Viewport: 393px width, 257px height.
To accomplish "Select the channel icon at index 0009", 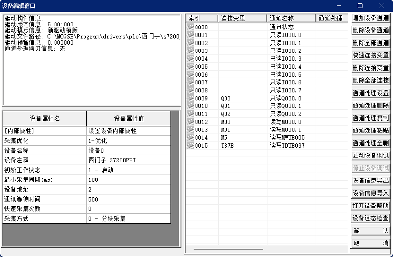I will click(x=190, y=98).
